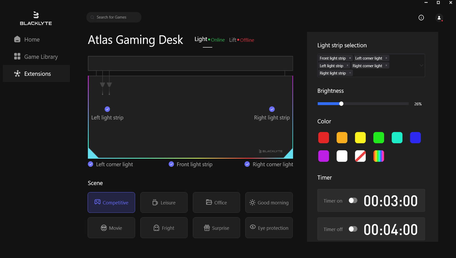Click the Timer off time 00:04:00
The width and height of the screenshot is (456, 258).
pyautogui.click(x=390, y=229)
